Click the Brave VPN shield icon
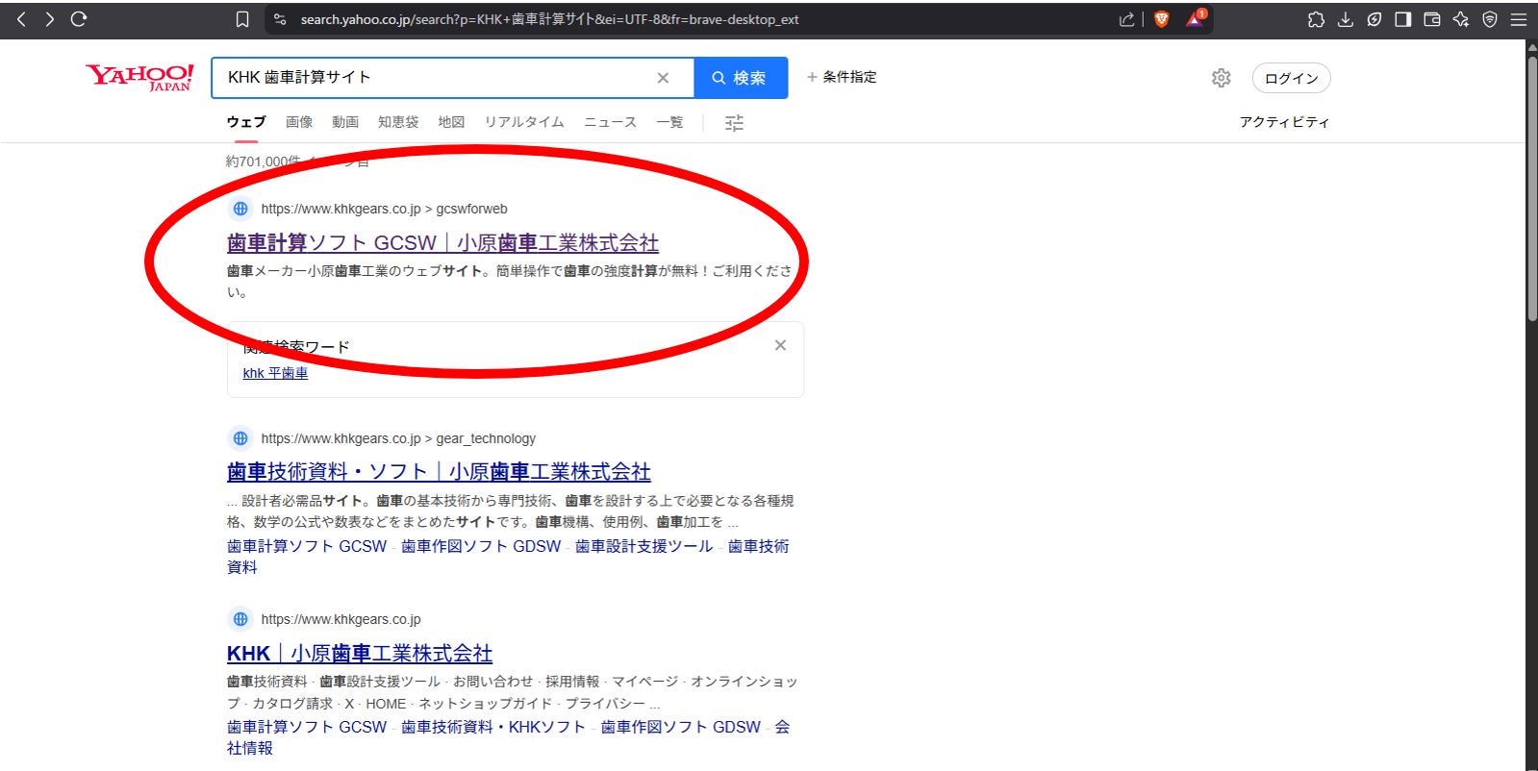Screen dimensions: 1538x771 1489,19
